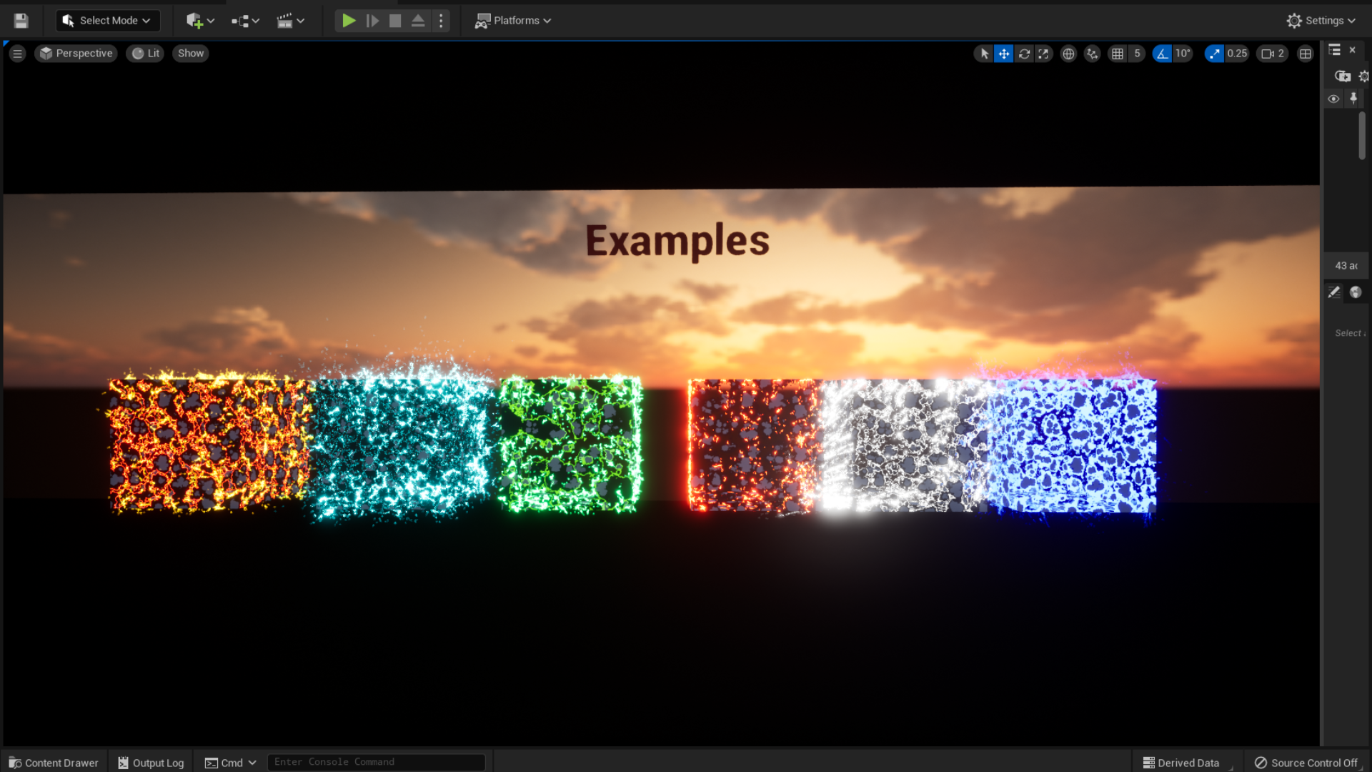Toggle the eye visibility column header
This screenshot has height=772, width=1372.
(1333, 99)
